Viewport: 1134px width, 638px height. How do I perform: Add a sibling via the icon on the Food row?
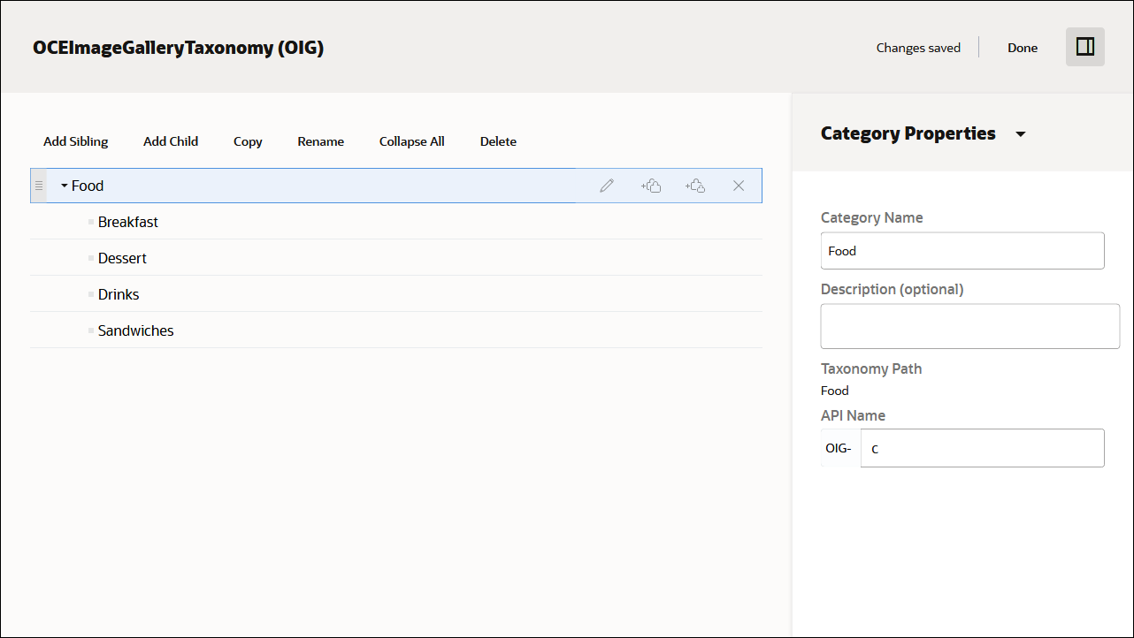[x=651, y=186]
